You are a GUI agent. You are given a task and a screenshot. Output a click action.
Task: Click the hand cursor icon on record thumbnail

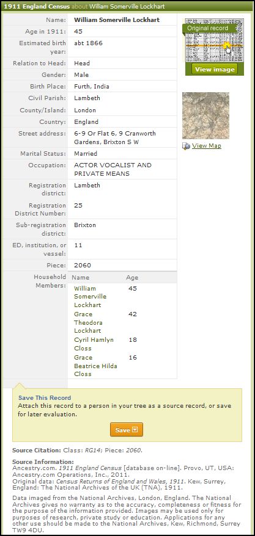(228, 48)
